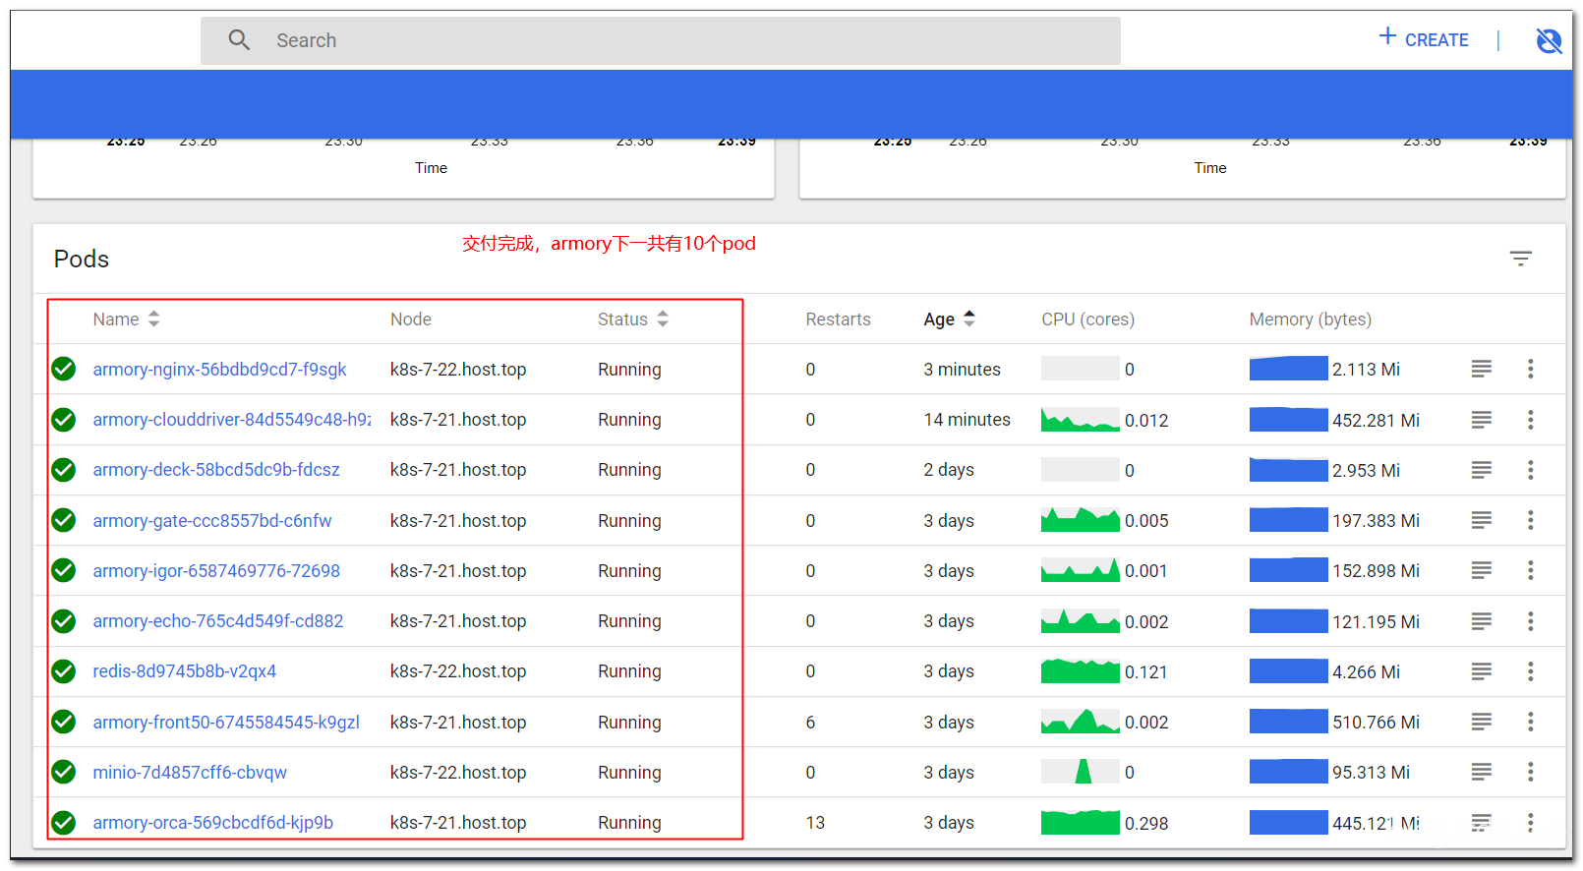View logs icon for armory-clouddriver pod
The height and width of the screenshot is (871, 1583).
1481,420
